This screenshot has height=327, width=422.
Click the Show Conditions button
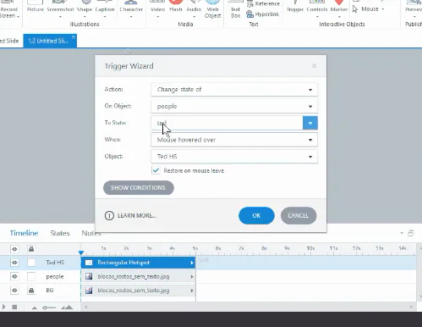[x=139, y=188]
